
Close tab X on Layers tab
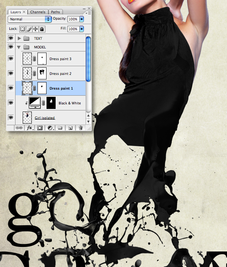[x=24, y=12]
